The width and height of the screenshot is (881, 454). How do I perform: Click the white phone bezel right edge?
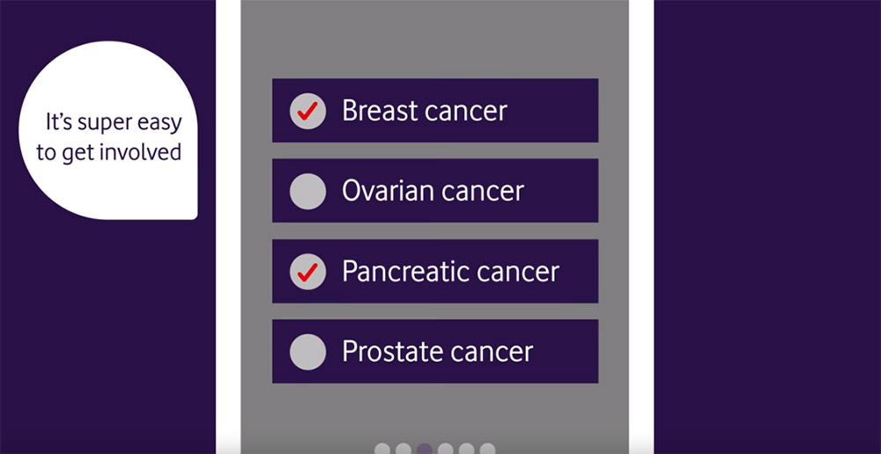pos(640,220)
